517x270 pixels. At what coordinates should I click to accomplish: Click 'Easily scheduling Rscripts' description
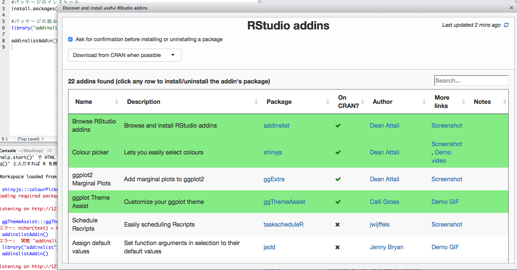point(159,224)
